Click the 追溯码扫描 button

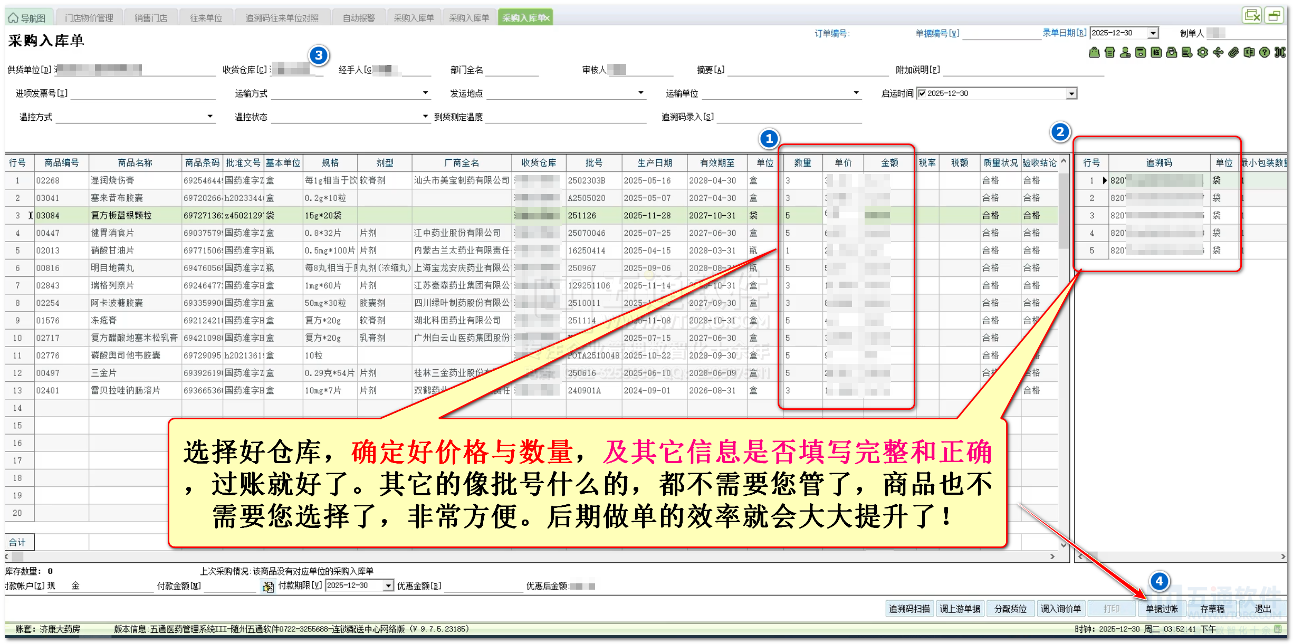(909, 609)
